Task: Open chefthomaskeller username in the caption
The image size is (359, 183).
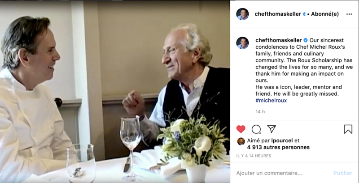Action: coord(278,40)
